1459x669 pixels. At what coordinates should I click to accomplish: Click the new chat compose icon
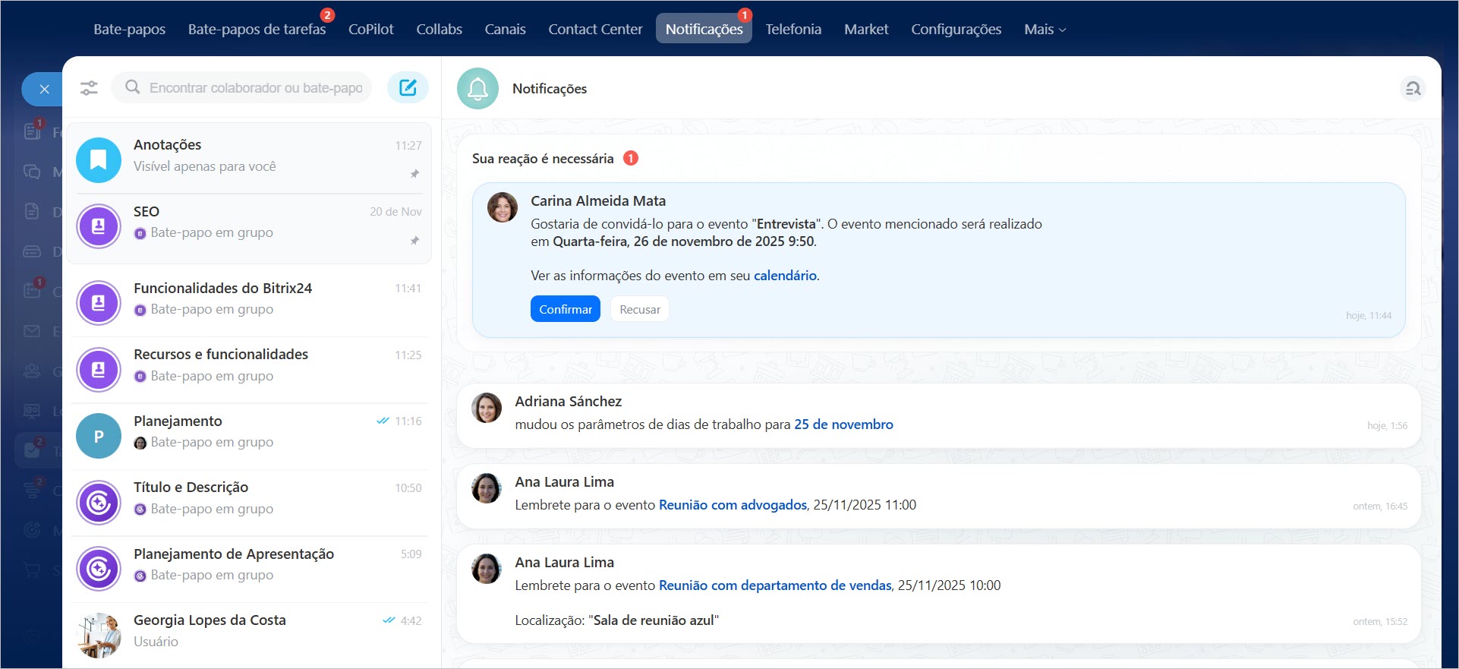(408, 88)
